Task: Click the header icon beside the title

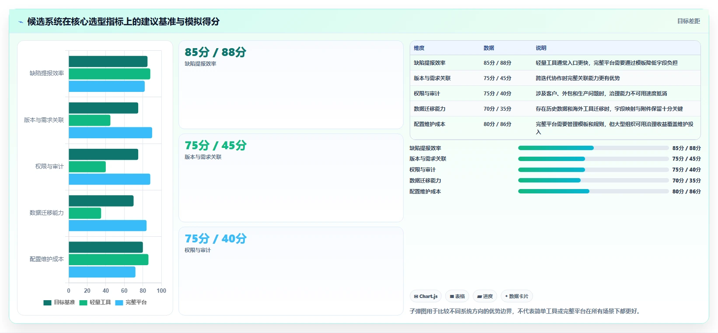Action: click(21, 21)
